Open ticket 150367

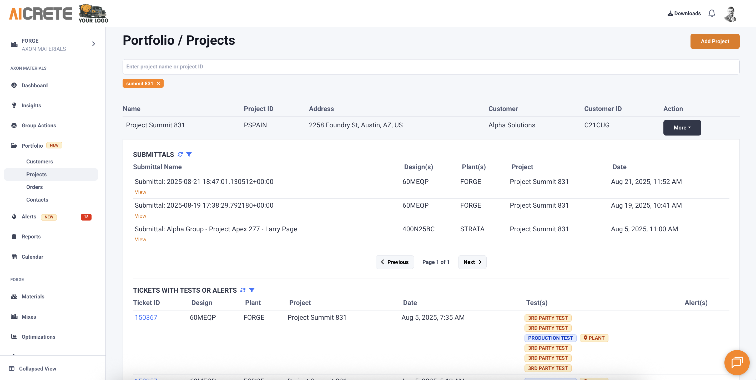pyautogui.click(x=146, y=317)
